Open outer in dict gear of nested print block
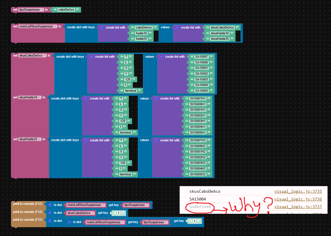The height and width of the screenshot is (236, 331). [50, 221]
